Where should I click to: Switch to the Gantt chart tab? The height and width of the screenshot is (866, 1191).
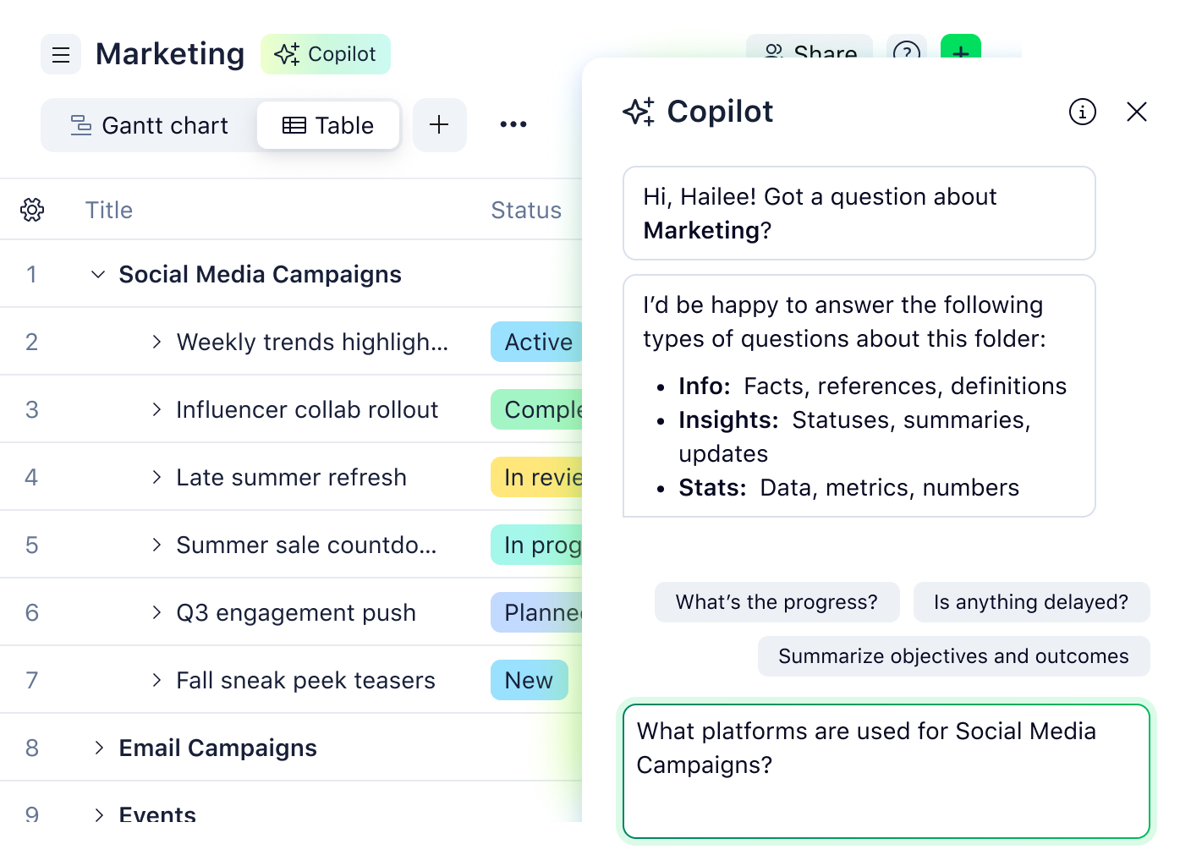[150, 125]
